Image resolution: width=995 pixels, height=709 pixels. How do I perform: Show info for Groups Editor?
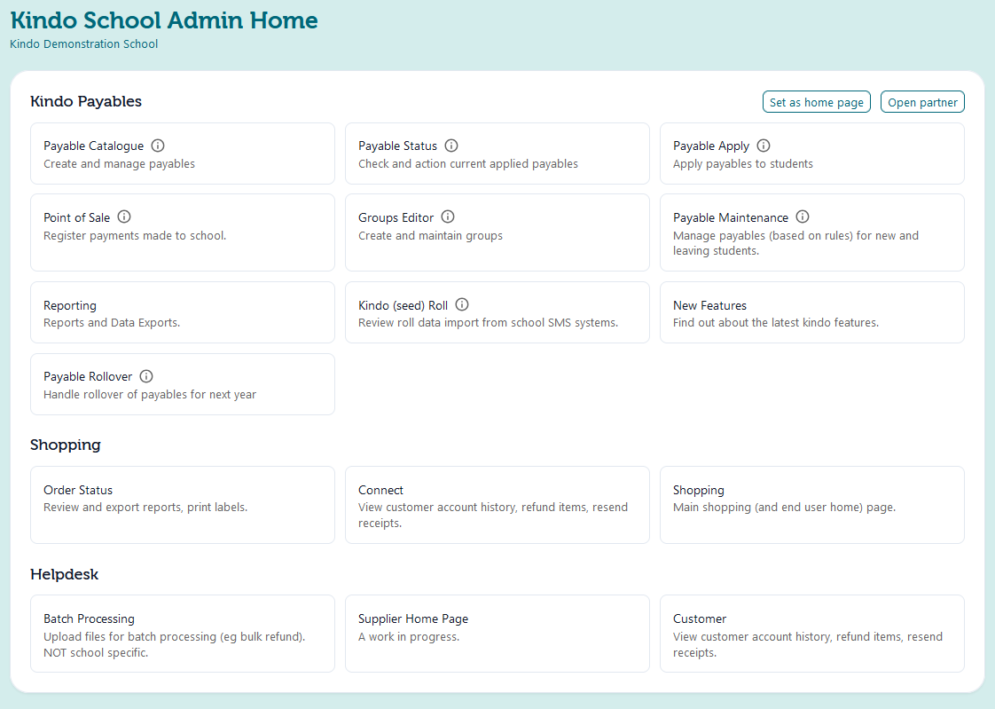pyautogui.click(x=448, y=217)
